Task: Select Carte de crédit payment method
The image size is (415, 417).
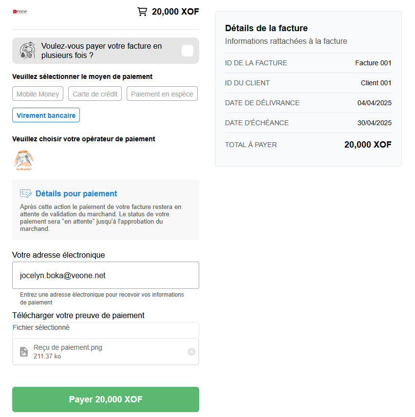Action: tap(95, 94)
